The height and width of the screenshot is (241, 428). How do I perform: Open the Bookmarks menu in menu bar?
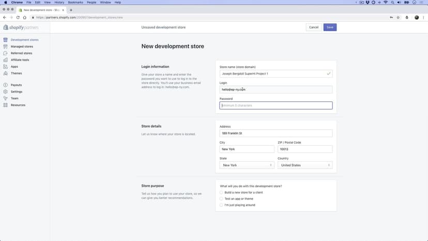pos(75,3)
